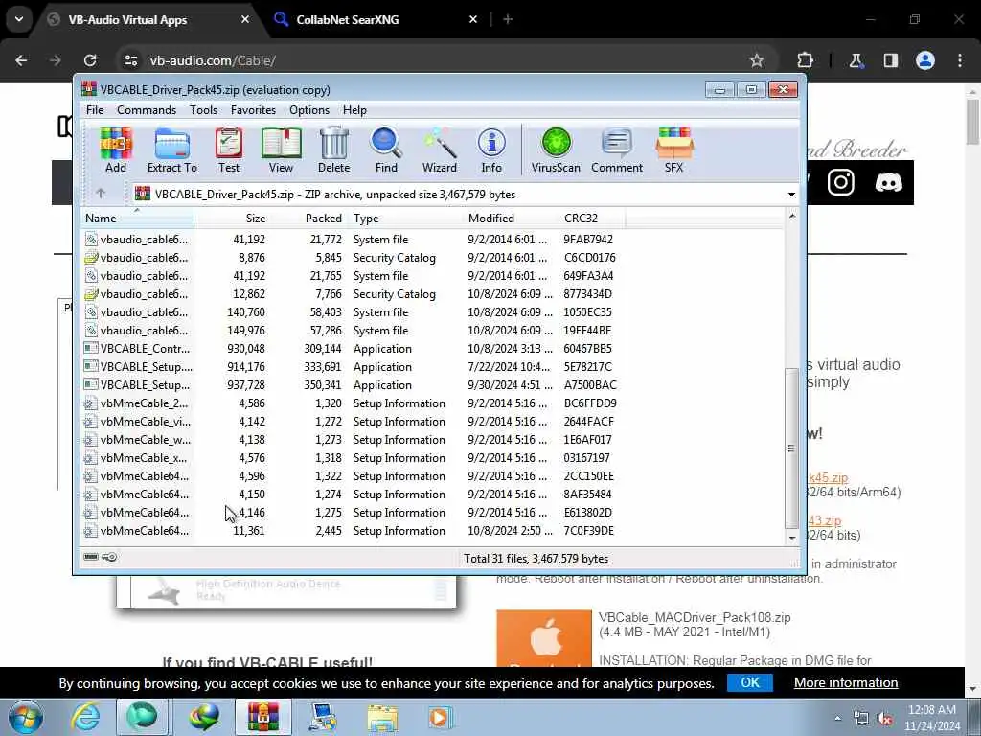Open the File menu in WinRAR
Screen dimensions: 981x736
[x=95, y=110]
